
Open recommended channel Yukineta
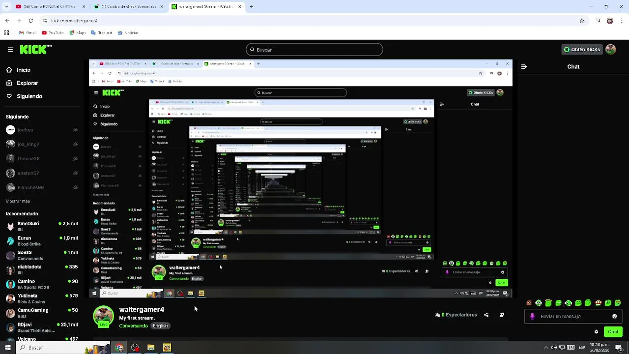[x=42, y=298]
